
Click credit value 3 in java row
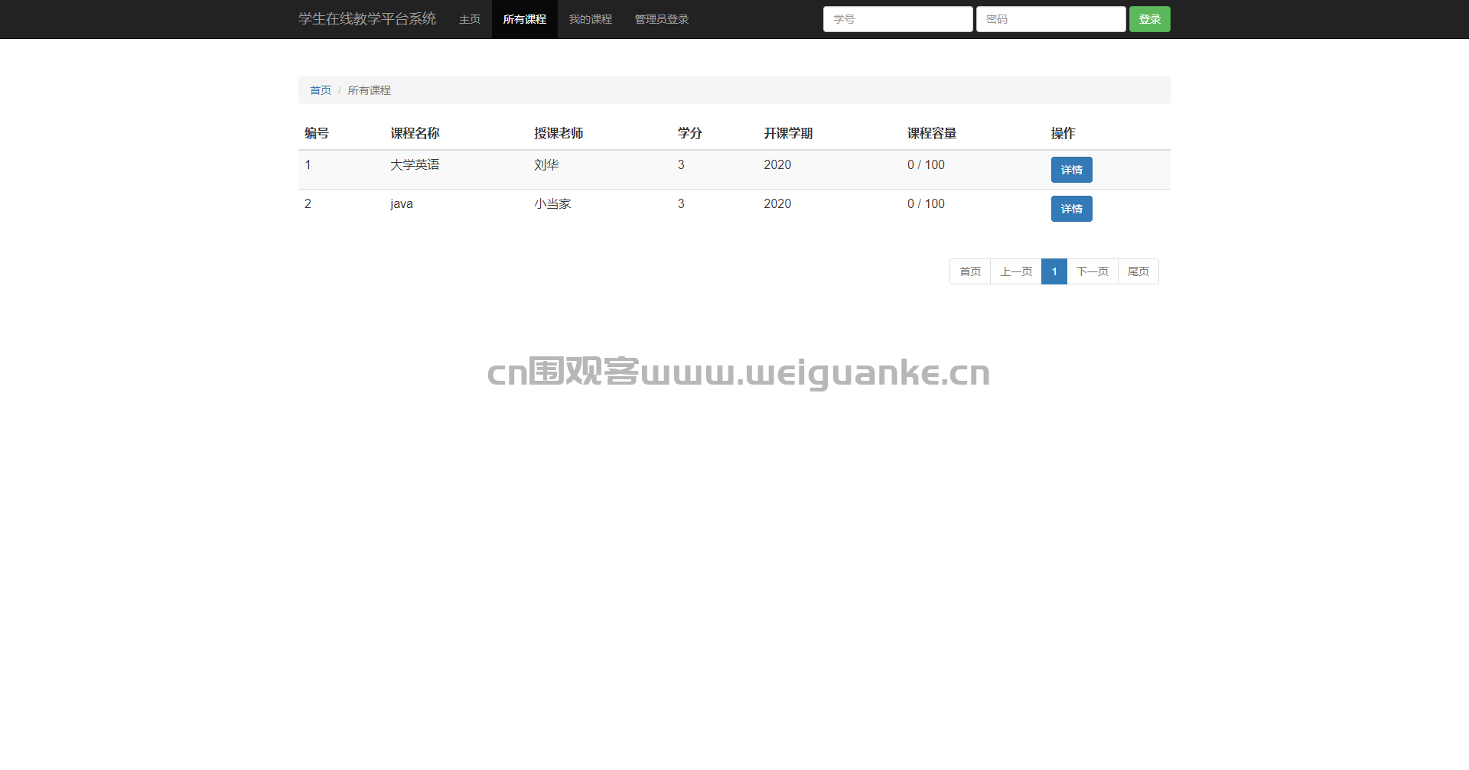(681, 203)
